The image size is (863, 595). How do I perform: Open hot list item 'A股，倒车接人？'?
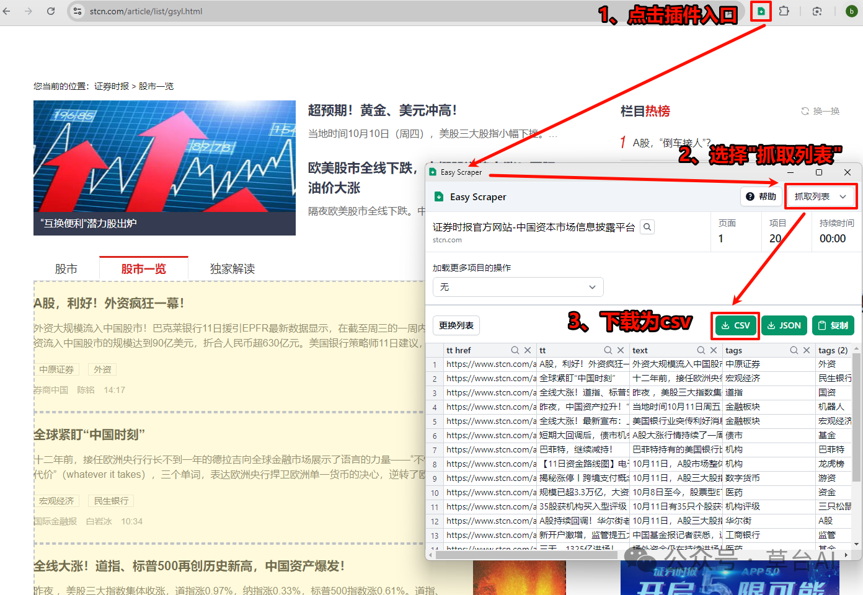pos(671,143)
